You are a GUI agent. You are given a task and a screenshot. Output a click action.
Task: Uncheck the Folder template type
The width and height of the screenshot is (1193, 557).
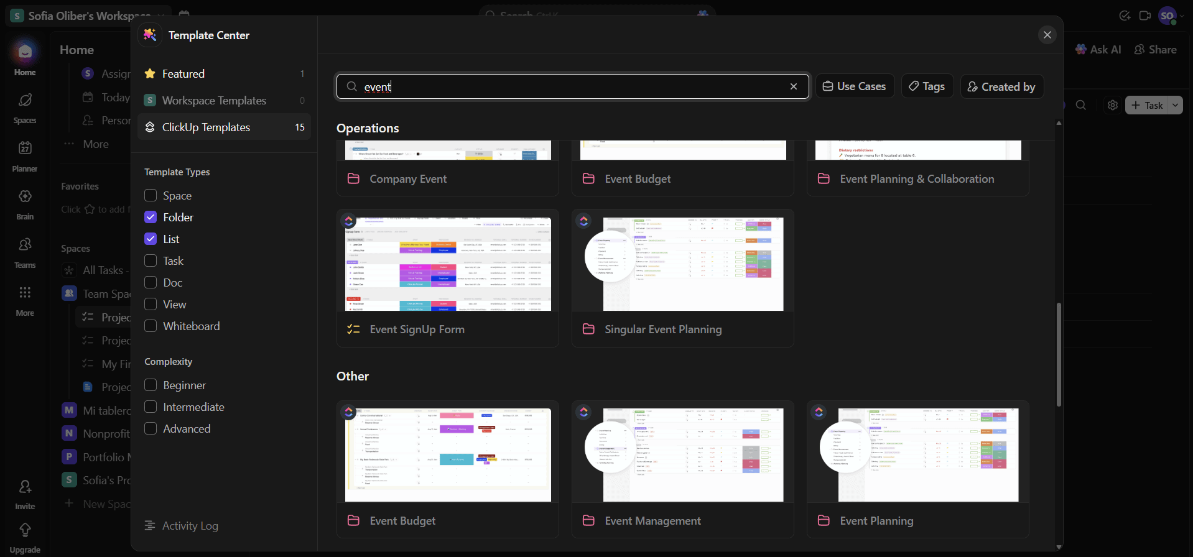click(x=151, y=218)
